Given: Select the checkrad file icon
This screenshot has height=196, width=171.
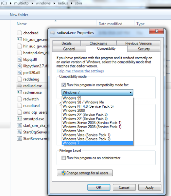Looking at the screenshot, I should tap(20, 33).
